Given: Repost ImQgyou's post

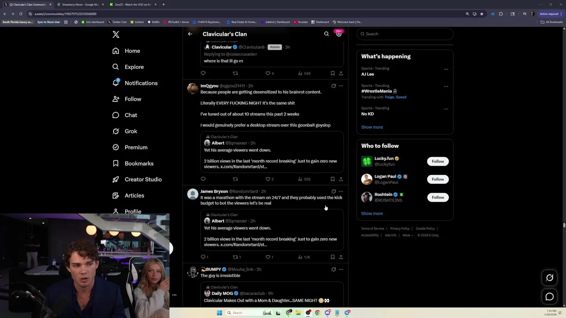Looking at the screenshot, I should [x=235, y=179].
